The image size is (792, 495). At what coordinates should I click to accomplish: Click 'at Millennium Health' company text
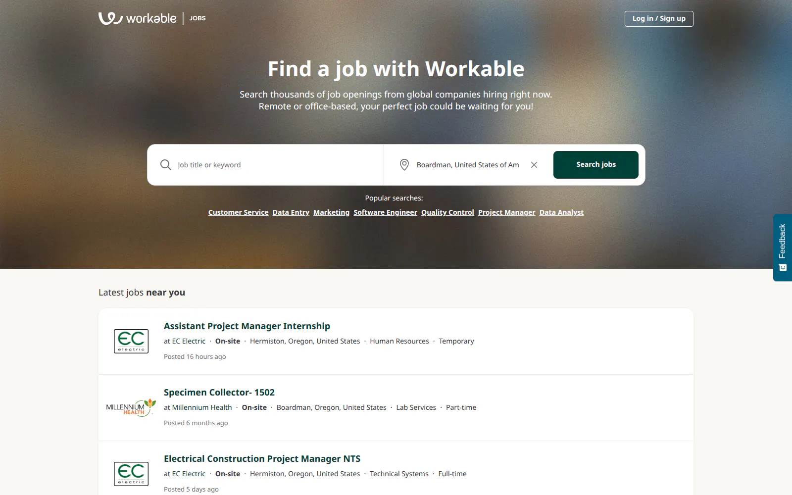[x=198, y=407]
